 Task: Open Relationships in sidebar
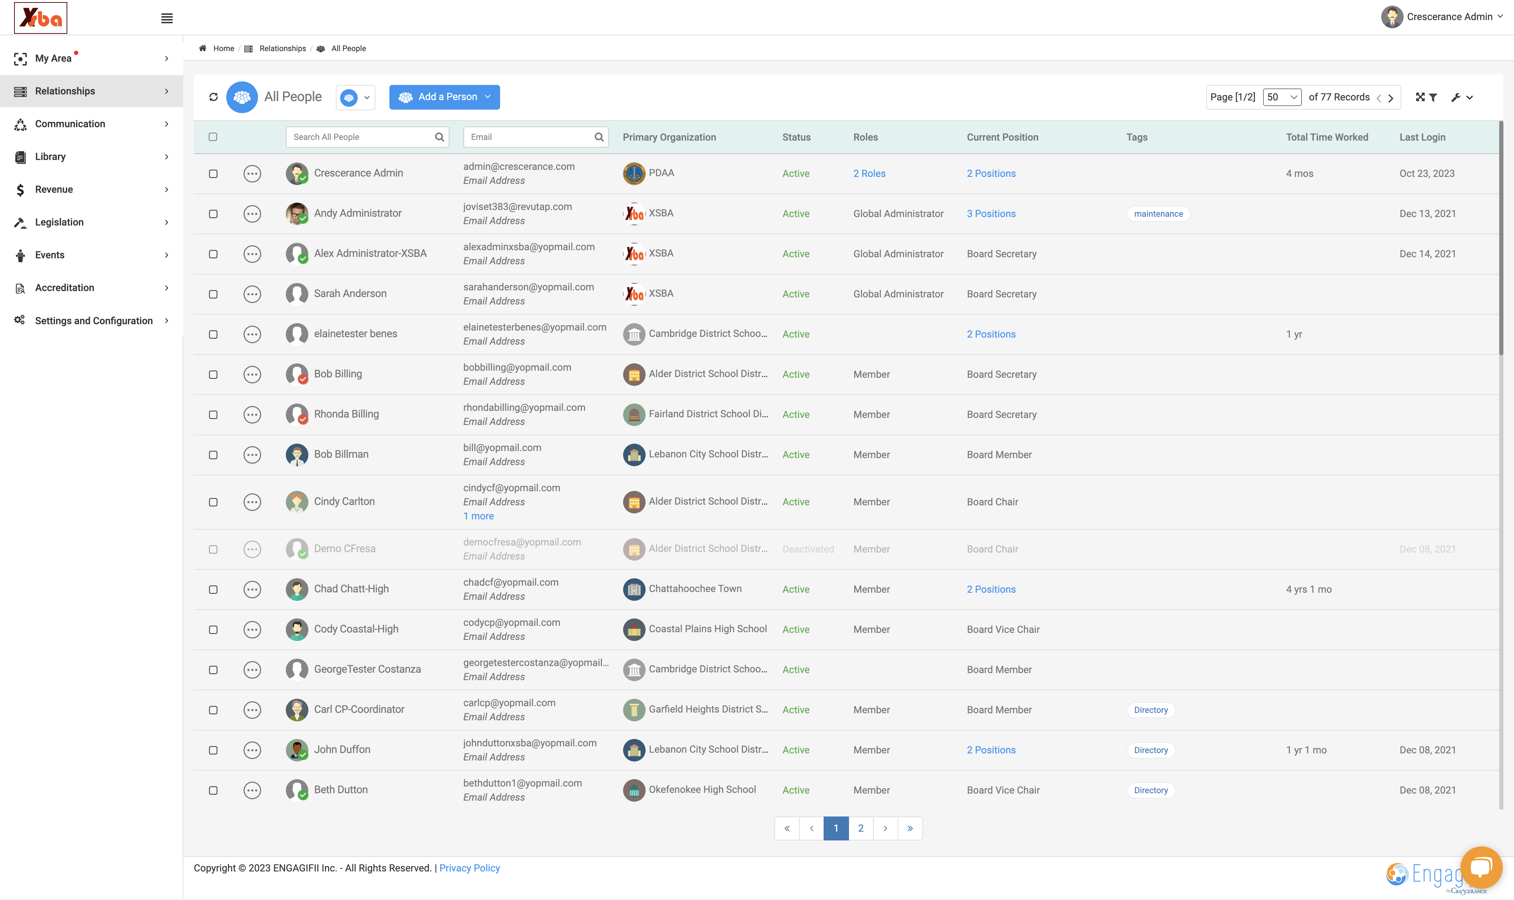click(x=92, y=91)
